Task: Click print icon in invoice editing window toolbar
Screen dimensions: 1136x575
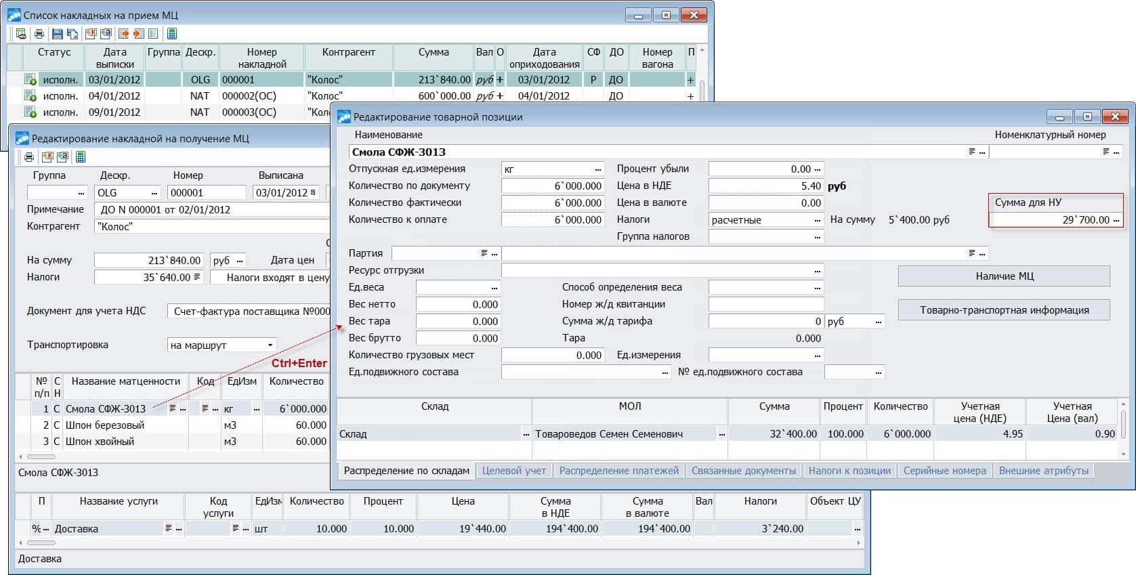Action: click(29, 157)
